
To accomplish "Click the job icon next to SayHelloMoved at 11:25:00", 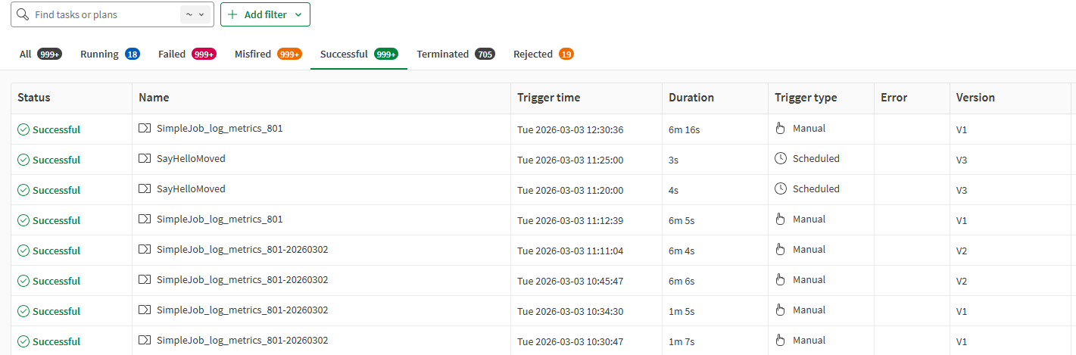I will [145, 159].
